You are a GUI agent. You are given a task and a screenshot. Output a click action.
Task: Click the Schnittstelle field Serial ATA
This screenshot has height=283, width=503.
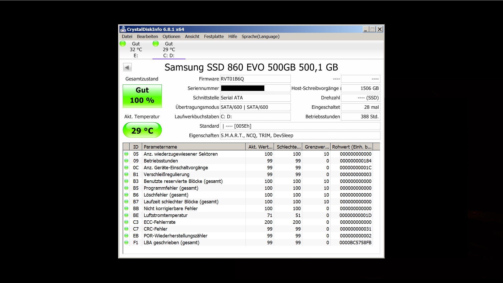tap(255, 98)
